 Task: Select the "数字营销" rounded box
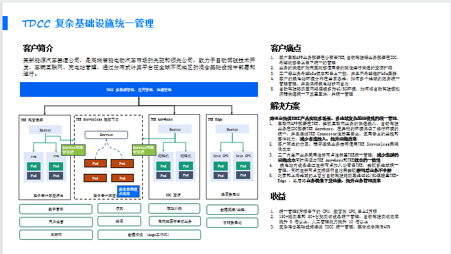pyautogui.click(x=56, y=209)
